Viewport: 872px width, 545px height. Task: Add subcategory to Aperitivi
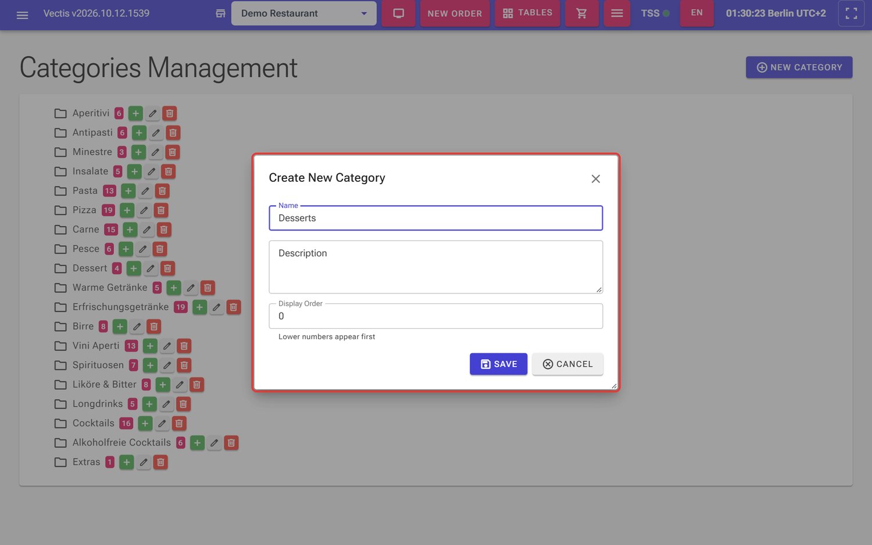coord(135,113)
